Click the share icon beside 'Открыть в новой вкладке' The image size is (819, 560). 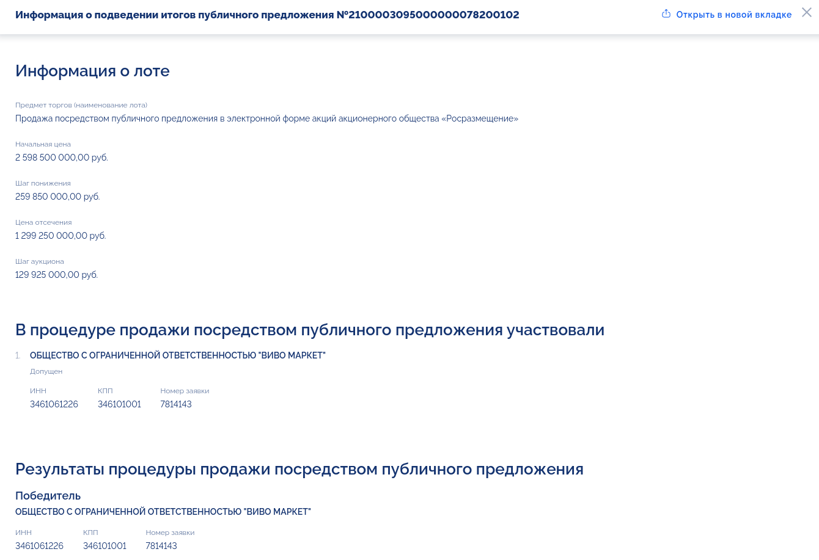point(666,13)
